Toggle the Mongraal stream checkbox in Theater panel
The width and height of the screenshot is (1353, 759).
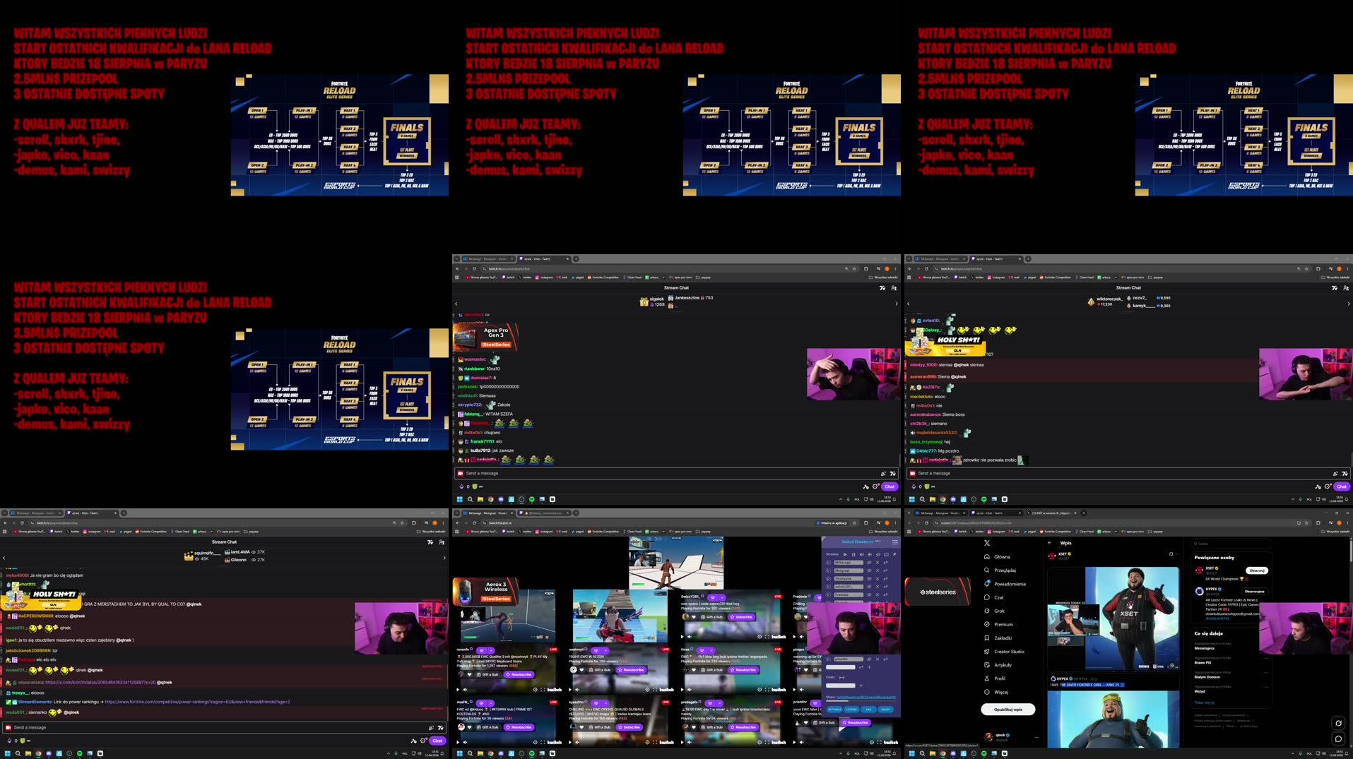tap(828, 570)
